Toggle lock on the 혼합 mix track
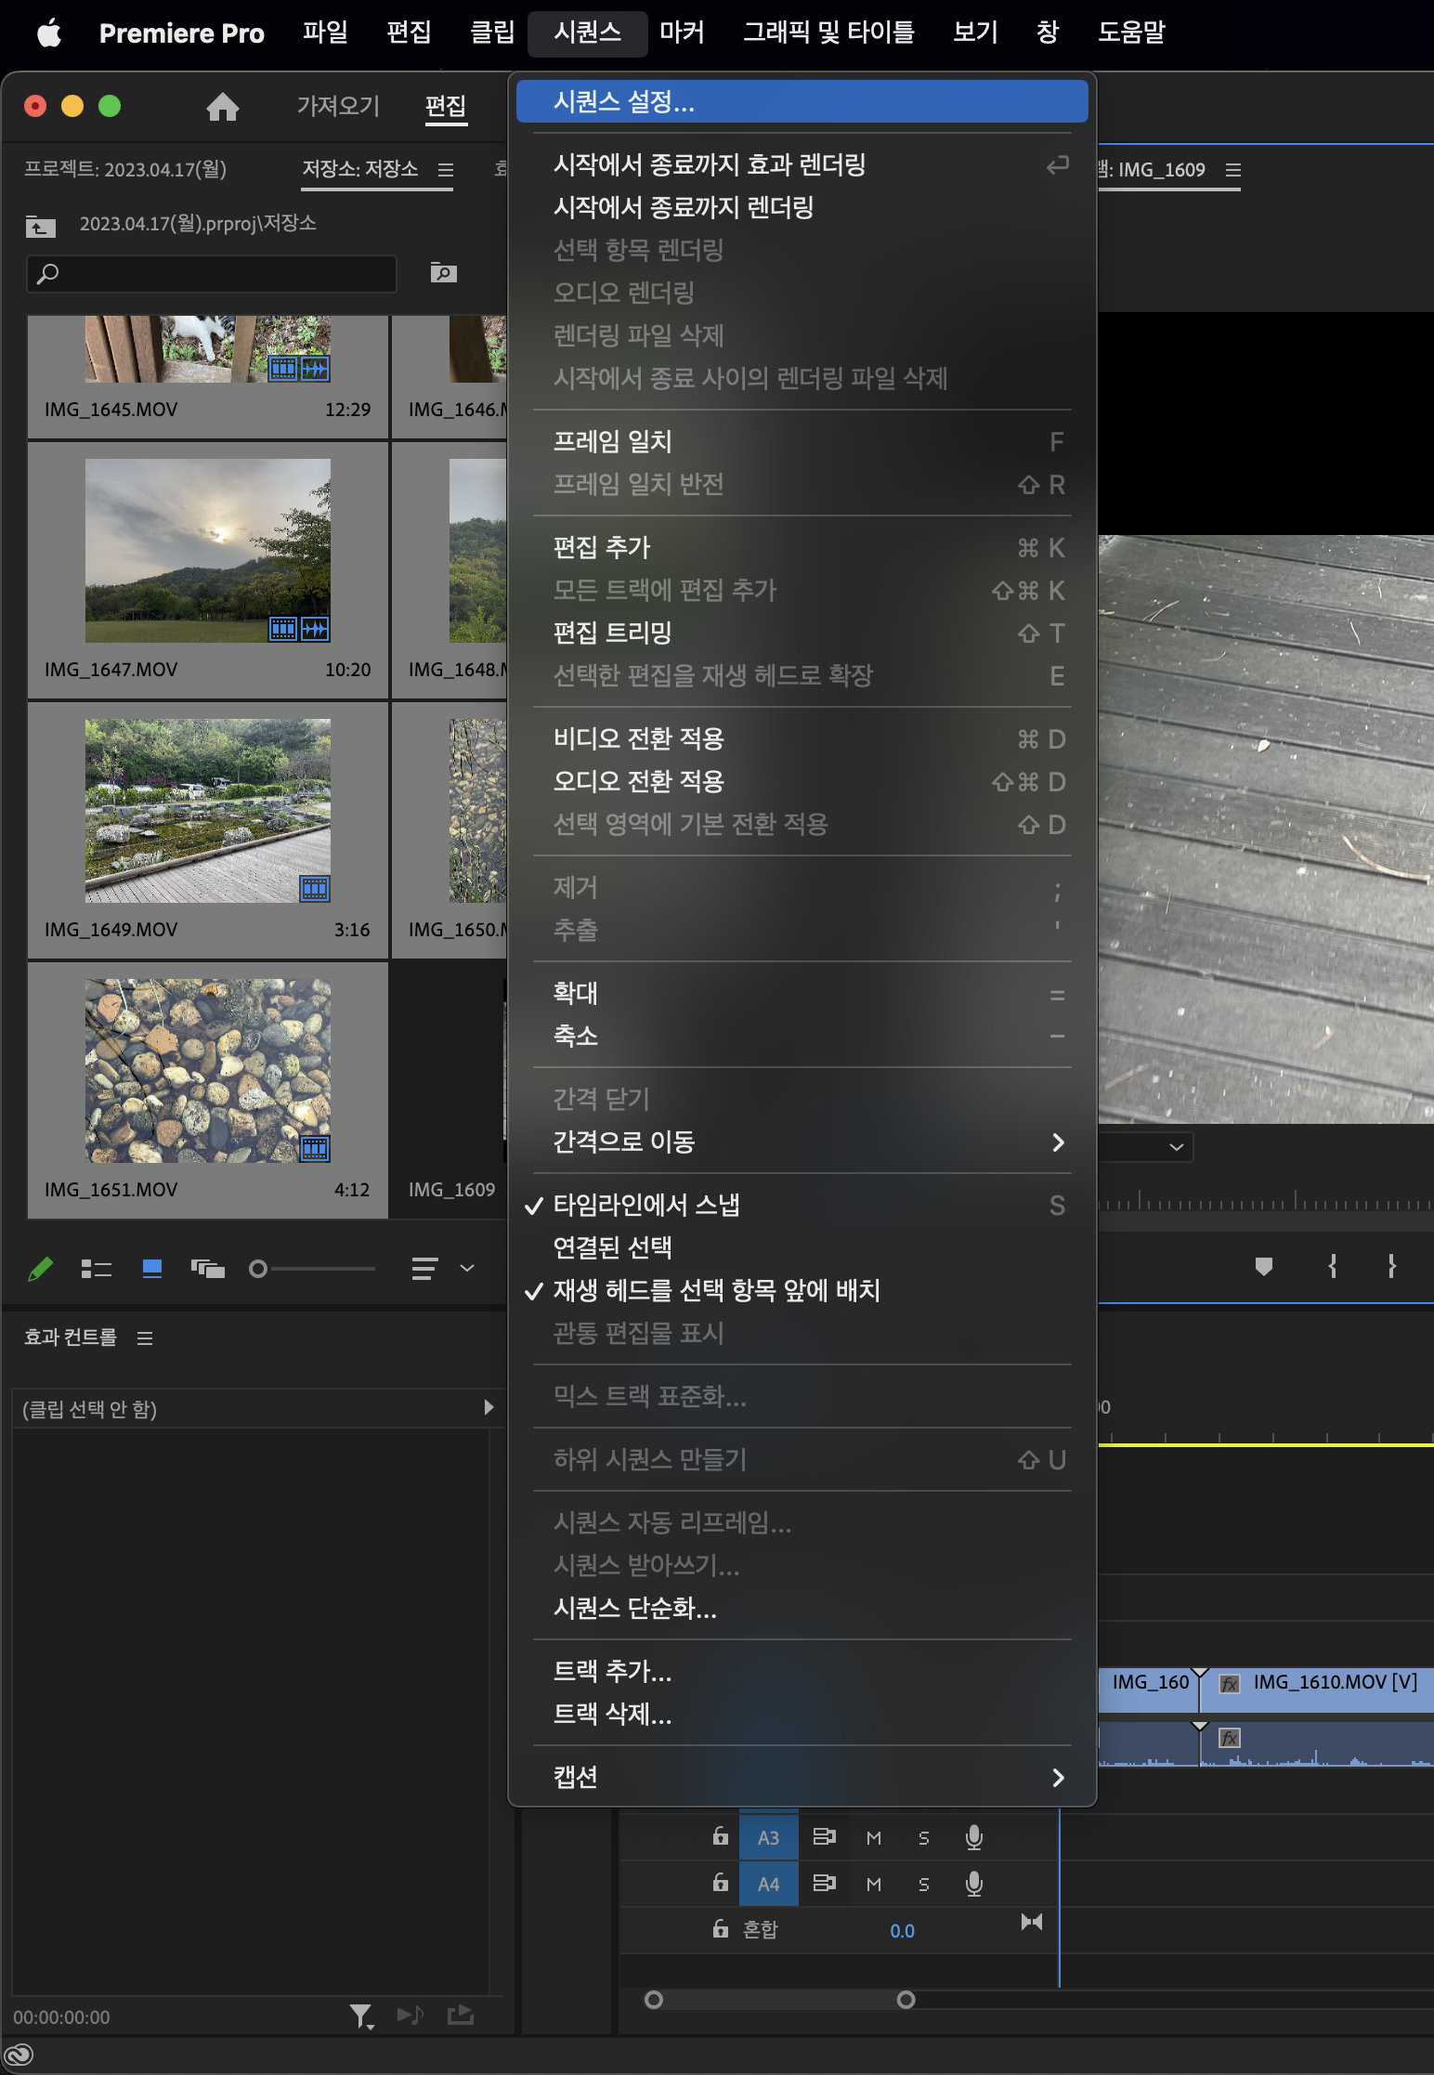This screenshot has width=1434, height=2075. coord(720,1929)
